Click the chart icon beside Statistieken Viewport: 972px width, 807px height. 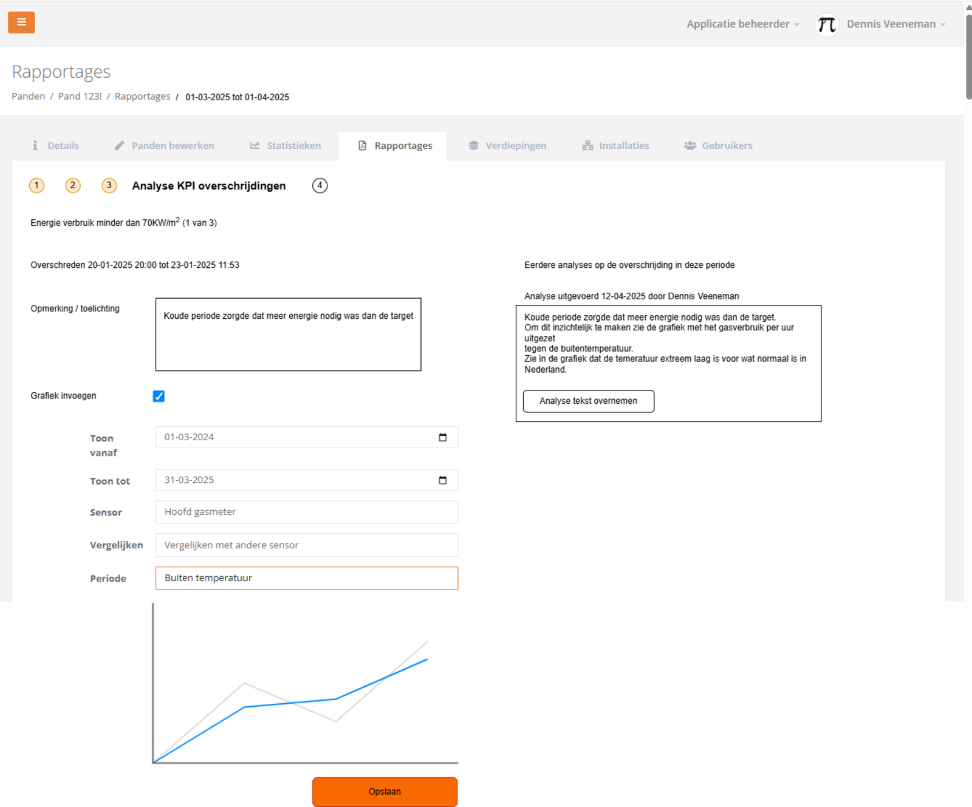[x=255, y=146]
